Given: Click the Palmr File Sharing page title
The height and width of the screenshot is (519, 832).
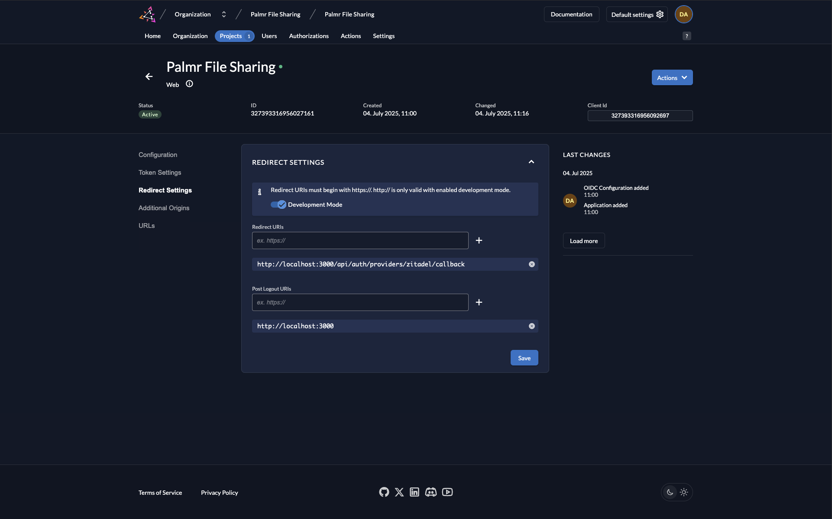Looking at the screenshot, I should 221,67.
